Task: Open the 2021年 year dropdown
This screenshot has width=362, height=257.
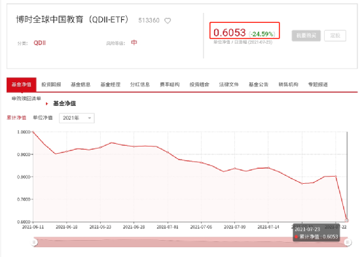Action: (77, 118)
